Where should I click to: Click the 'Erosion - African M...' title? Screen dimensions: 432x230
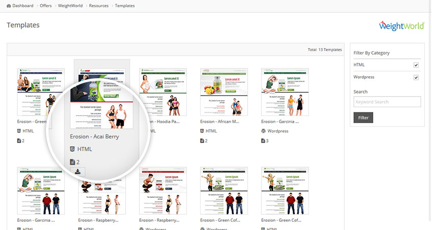point(220,122)
